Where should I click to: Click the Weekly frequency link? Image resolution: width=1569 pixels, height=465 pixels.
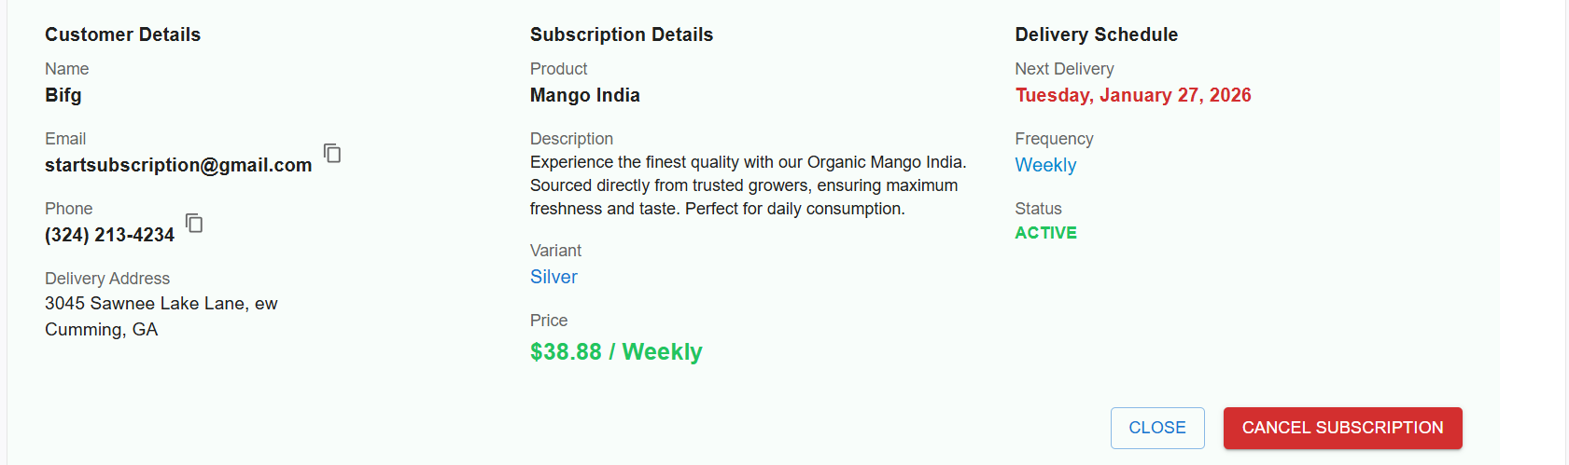coord(1045,165)
